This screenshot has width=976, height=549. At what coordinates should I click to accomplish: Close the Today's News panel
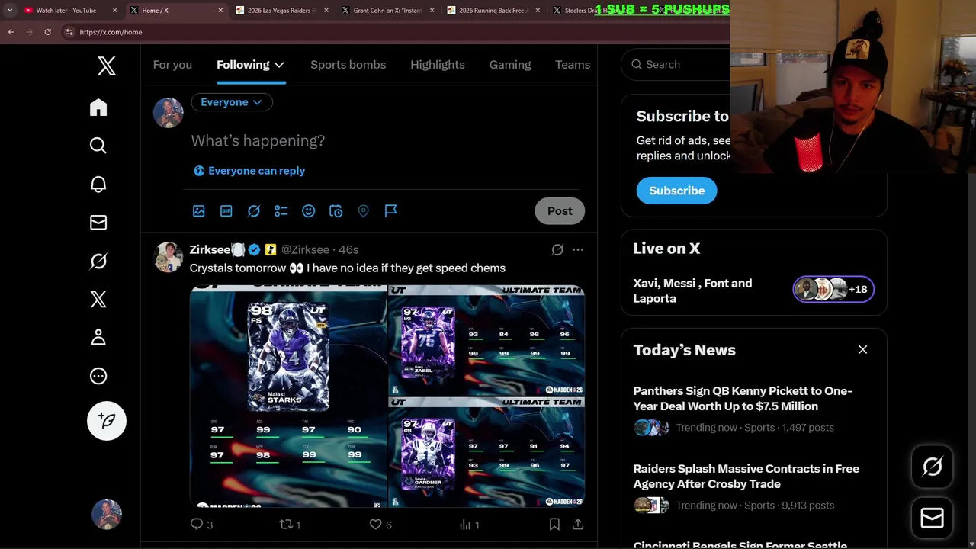point(863,350)
